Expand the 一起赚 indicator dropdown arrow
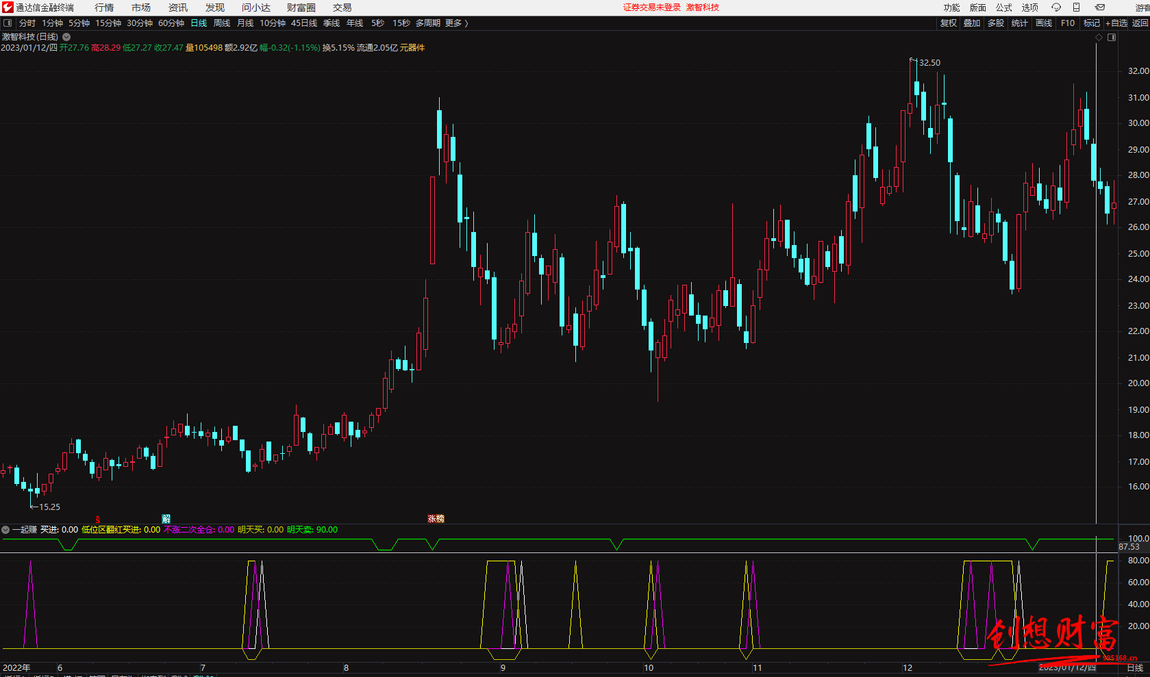 pyautogui.click(x=5, y=530)
